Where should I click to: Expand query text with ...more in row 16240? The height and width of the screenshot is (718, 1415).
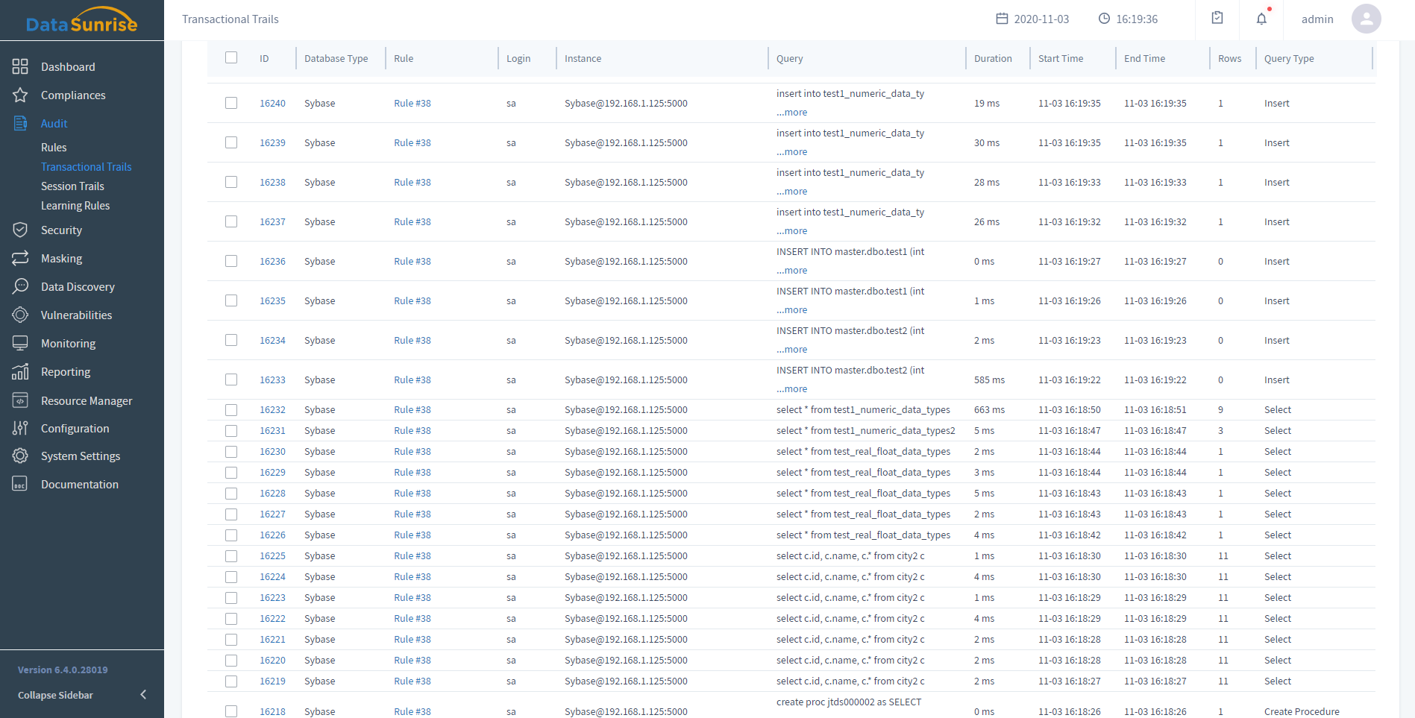(791, 113)
